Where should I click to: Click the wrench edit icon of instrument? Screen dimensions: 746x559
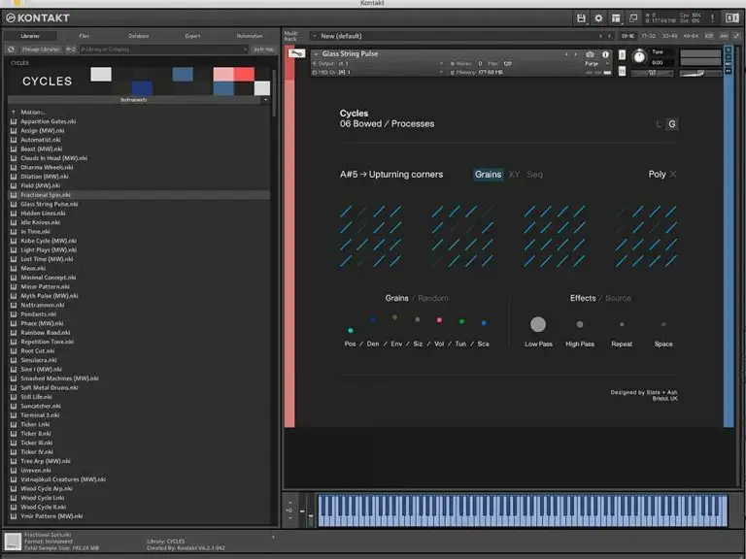point(296,53)
